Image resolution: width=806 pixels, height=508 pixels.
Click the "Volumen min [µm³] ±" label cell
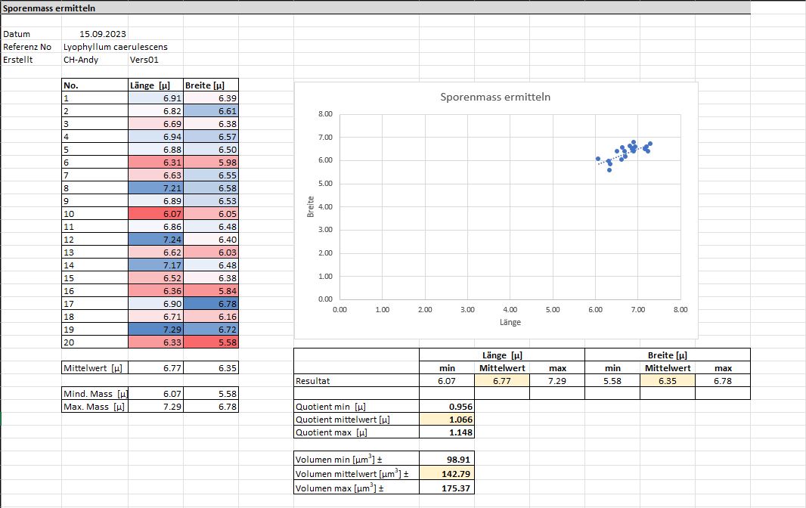[x=355, y=459]
